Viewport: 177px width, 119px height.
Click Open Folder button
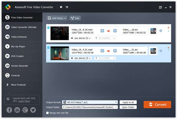128,107
